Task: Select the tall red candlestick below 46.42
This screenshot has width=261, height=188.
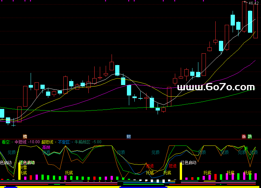Action: (244, 16)
